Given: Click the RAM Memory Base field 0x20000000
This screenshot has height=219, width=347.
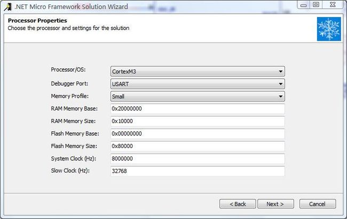Looking at the screenshot, I should click(x=198, y=109).
